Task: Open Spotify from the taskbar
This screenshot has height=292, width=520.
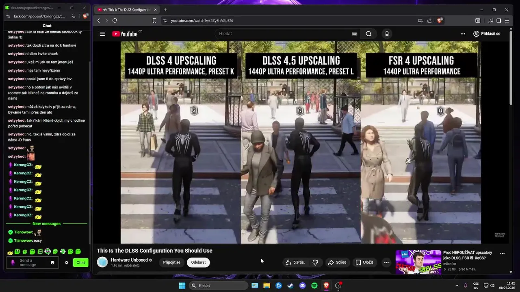Action: click(x=314, y=286)
